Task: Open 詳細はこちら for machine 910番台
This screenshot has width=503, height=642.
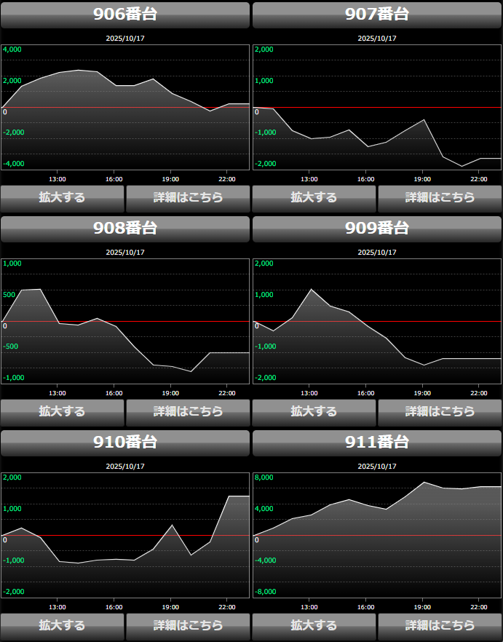Action: (188, 625)
